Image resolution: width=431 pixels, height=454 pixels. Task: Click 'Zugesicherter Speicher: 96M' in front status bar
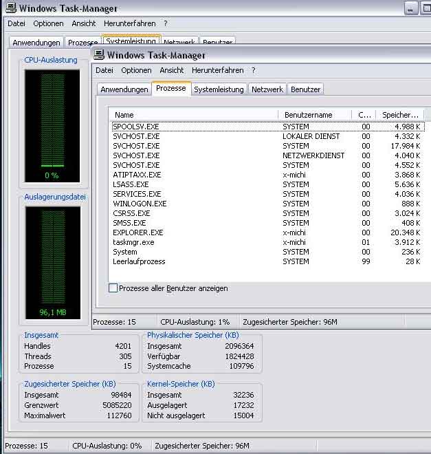tap(290, 322)
